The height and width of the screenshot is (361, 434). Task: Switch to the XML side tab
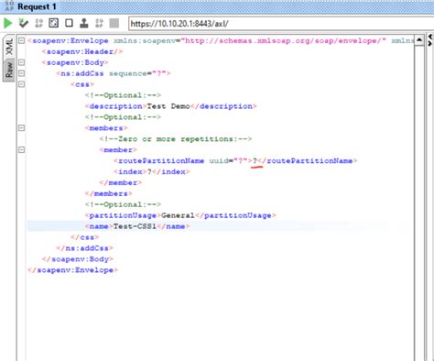9,47
